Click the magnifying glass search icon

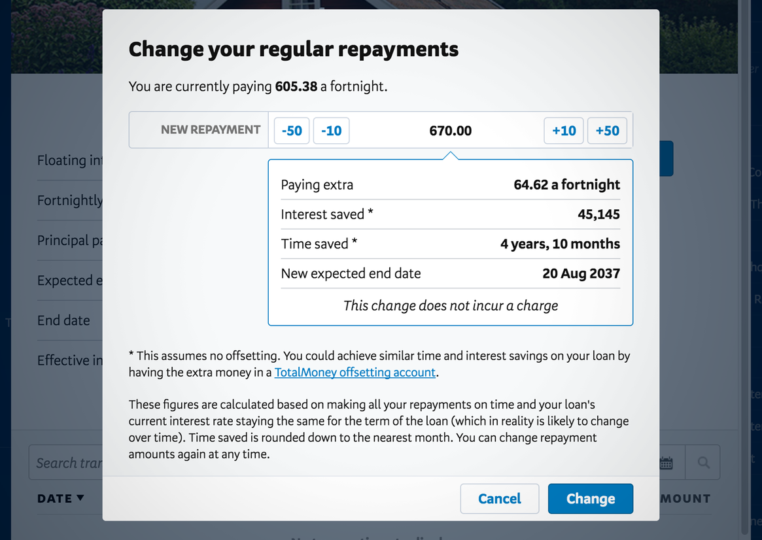(703, 463)
